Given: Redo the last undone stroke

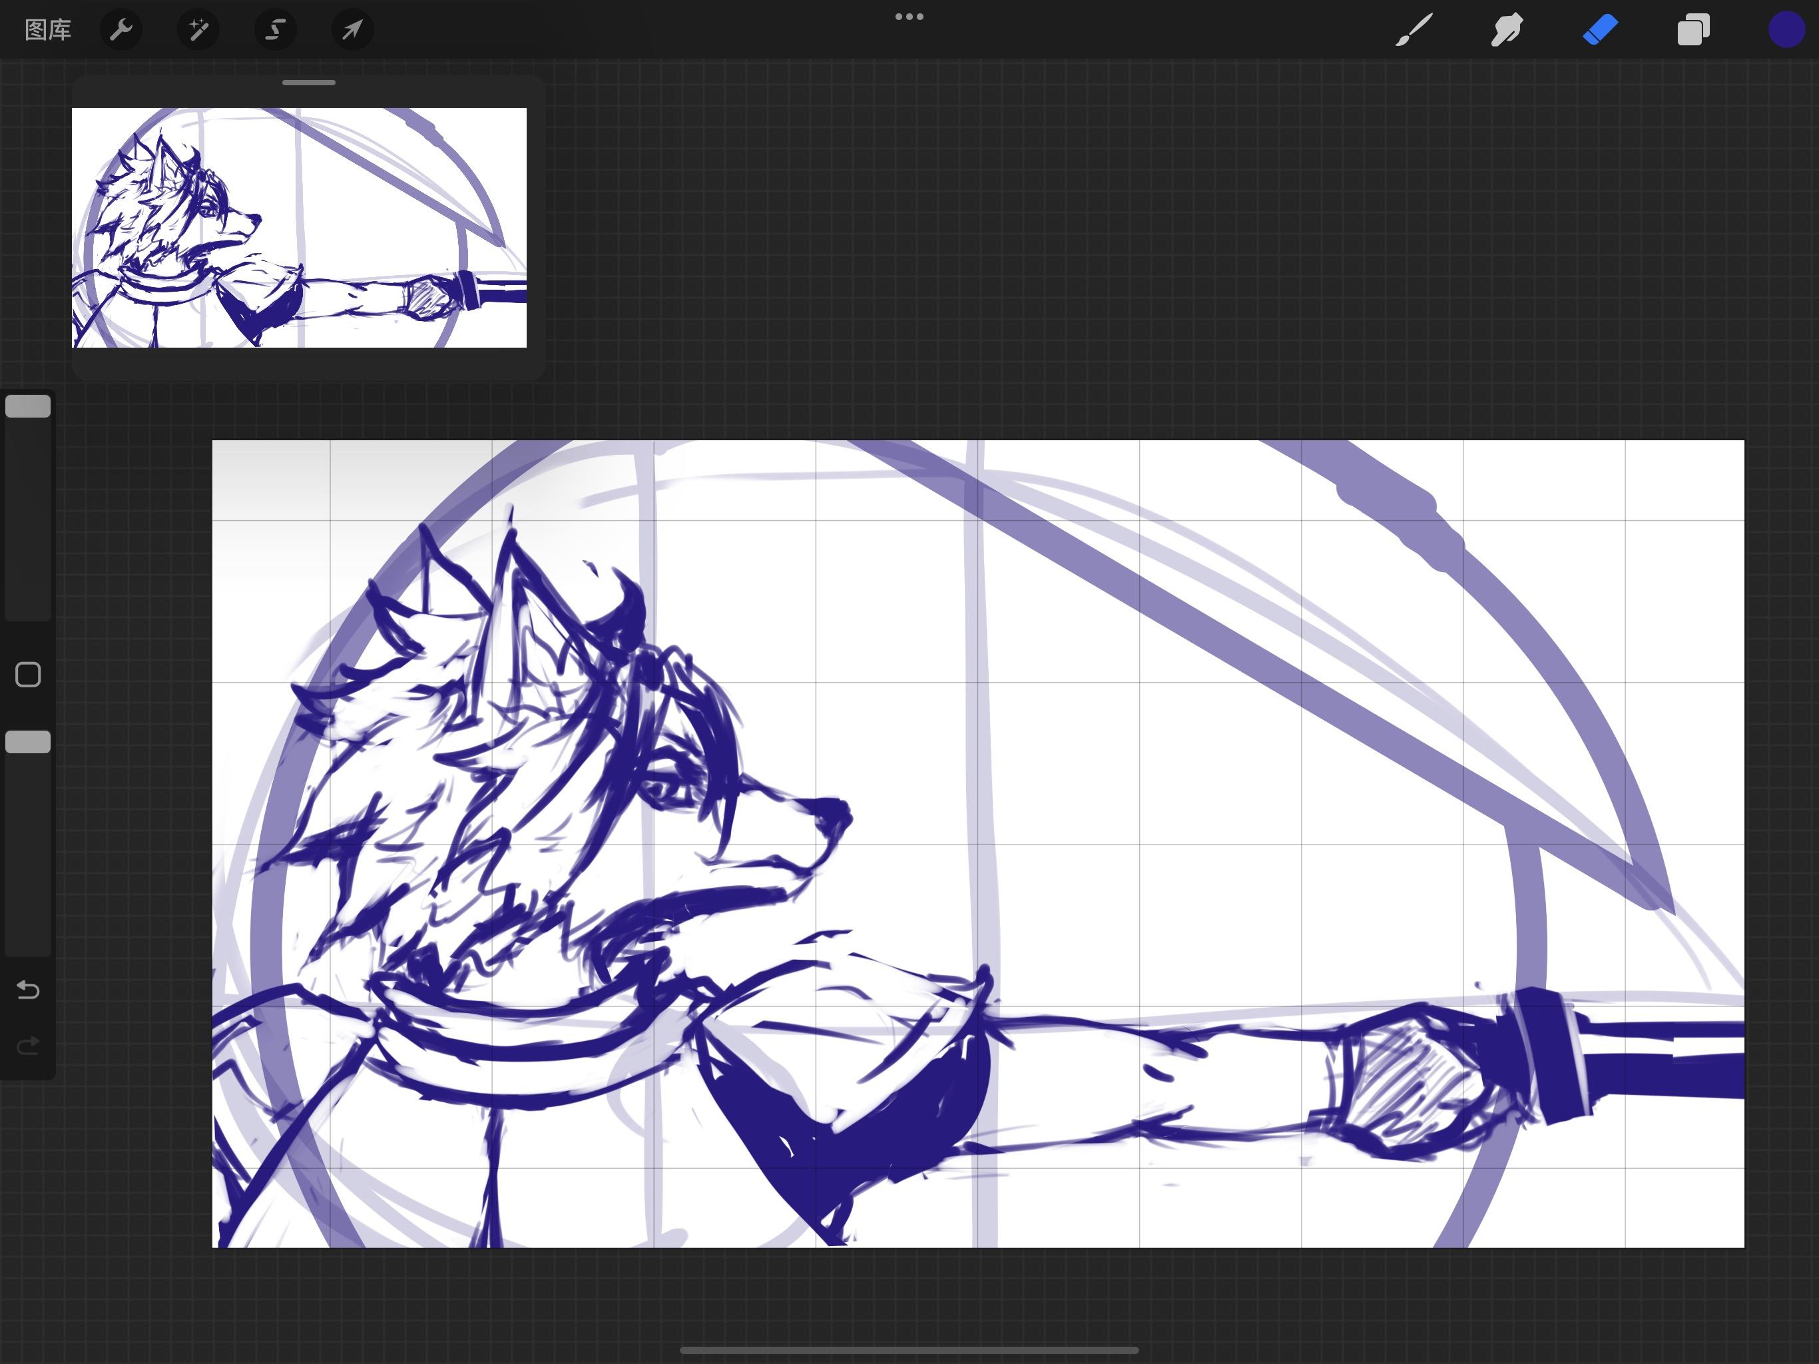Looking at the screenshot, I should click(28, 1046).
